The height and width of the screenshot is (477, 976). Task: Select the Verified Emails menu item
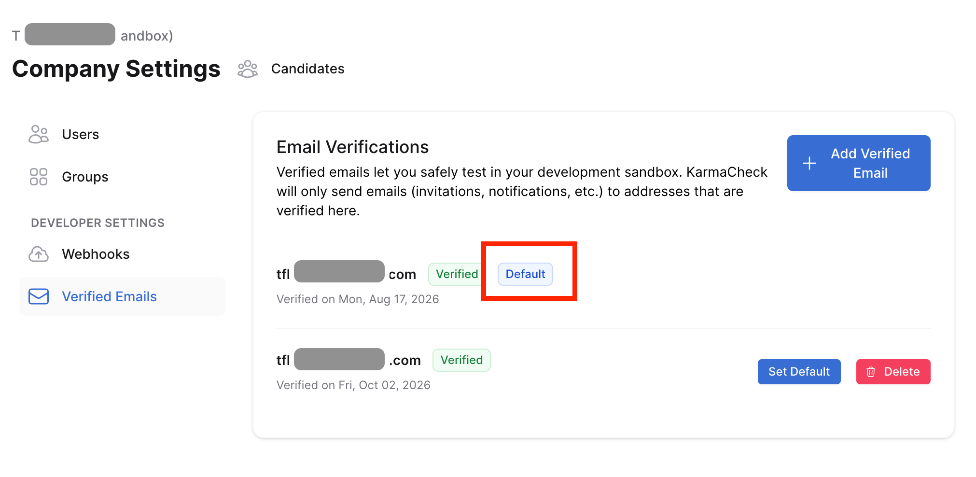(x=122, y=296)
